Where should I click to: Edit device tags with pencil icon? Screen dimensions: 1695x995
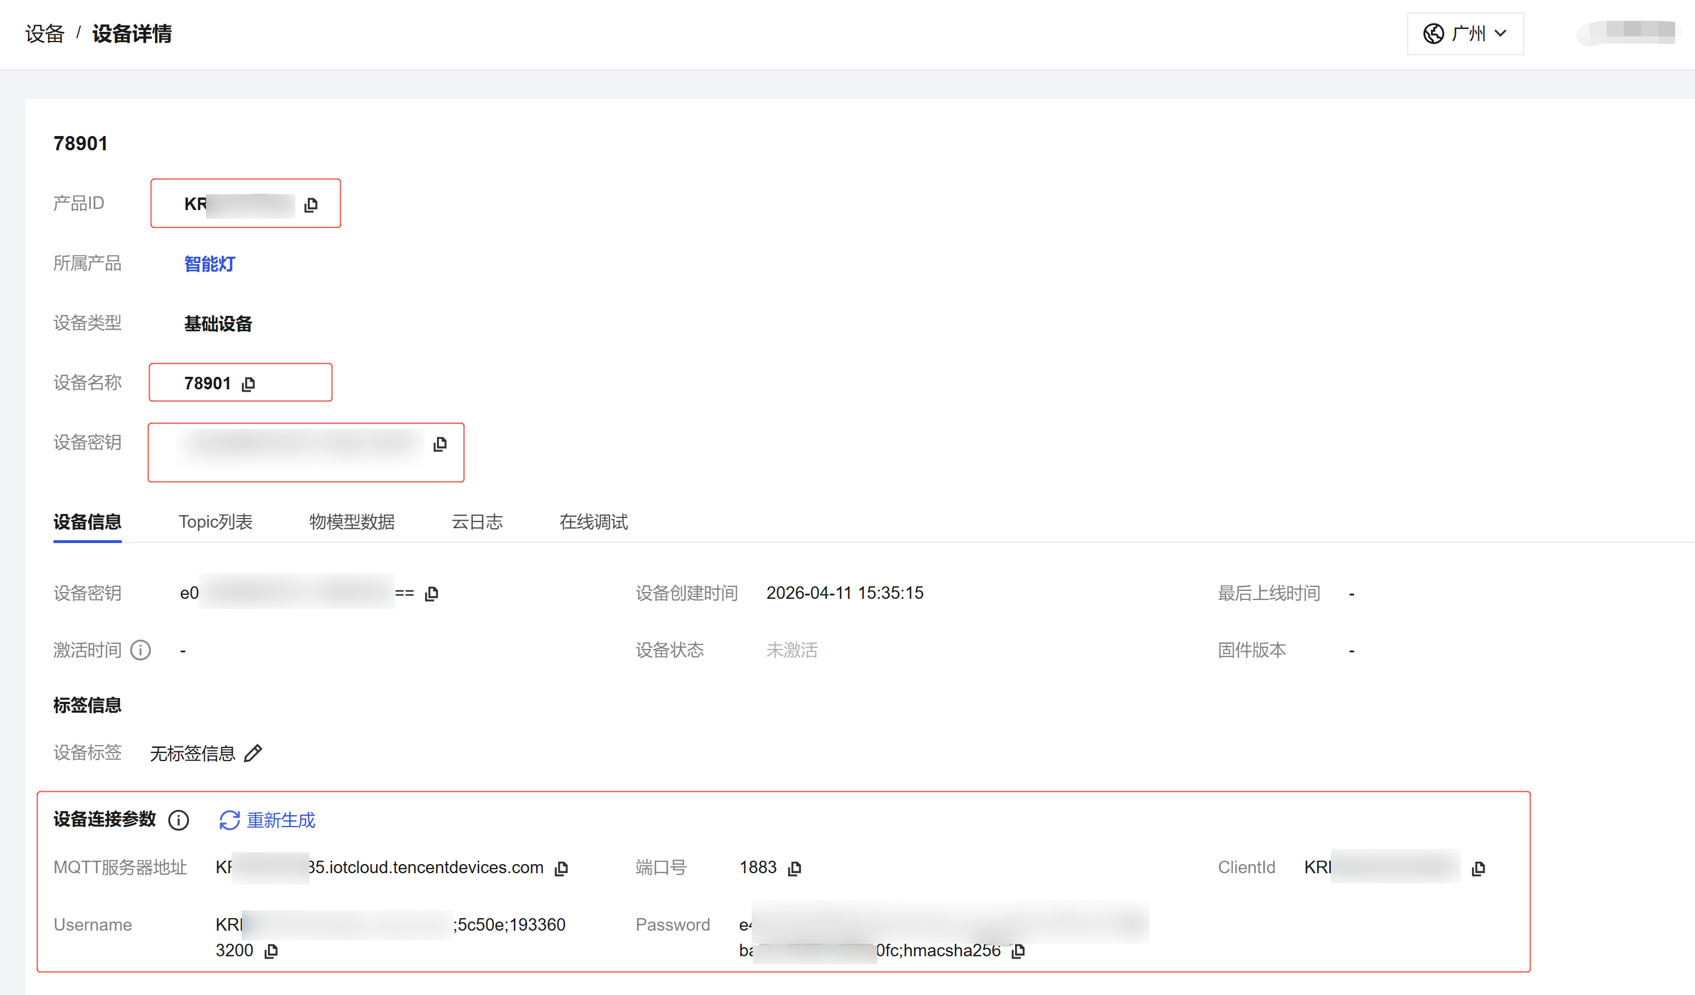point(253,753)
